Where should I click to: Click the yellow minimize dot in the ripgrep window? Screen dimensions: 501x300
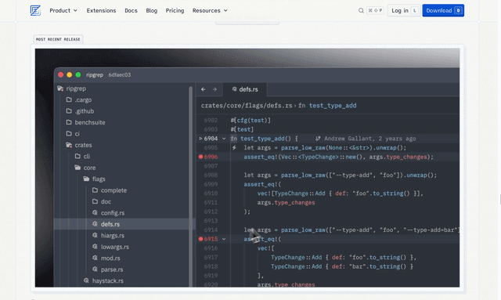tap(70, 75)
